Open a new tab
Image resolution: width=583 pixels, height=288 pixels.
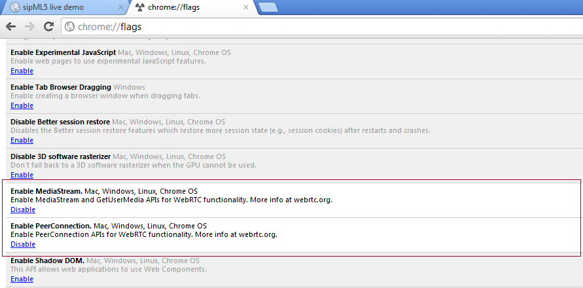pos(269,7)
